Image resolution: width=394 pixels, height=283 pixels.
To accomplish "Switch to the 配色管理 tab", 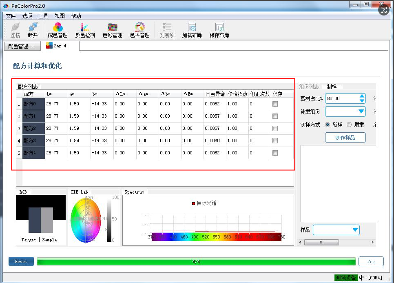I will coord(18,46).
